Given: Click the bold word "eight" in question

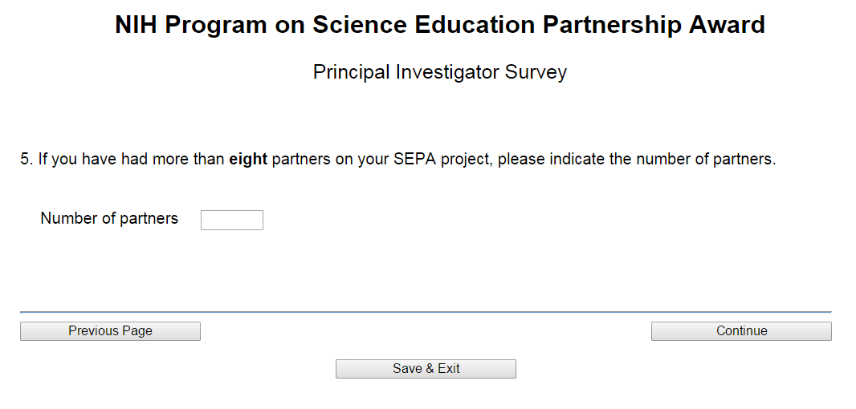Looking at the screenshot, I should [248, 159].
